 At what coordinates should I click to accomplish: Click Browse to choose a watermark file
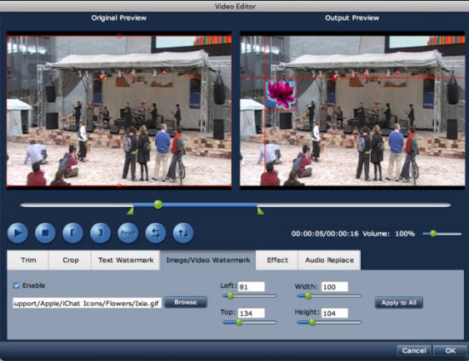(x=185, y=302)
